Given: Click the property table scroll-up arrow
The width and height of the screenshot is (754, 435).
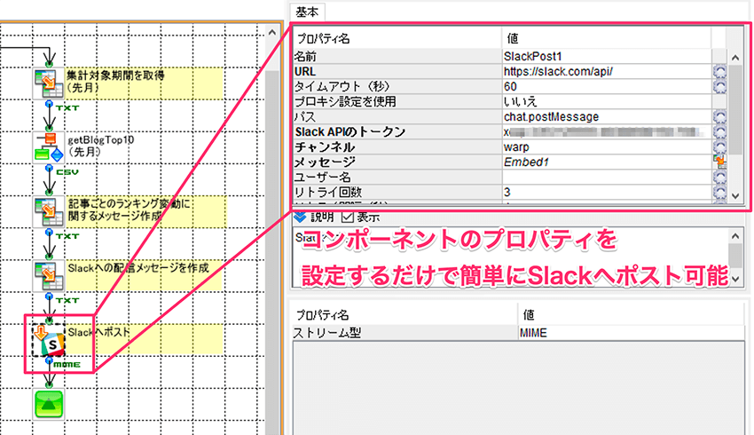Looking at the screenshot, I should pos(735,58).
